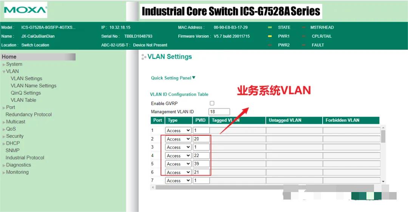This screenshot has height=212, width=408.
Task: Click vertical scrollbar up arrow
Action: [x=383, y=128]
